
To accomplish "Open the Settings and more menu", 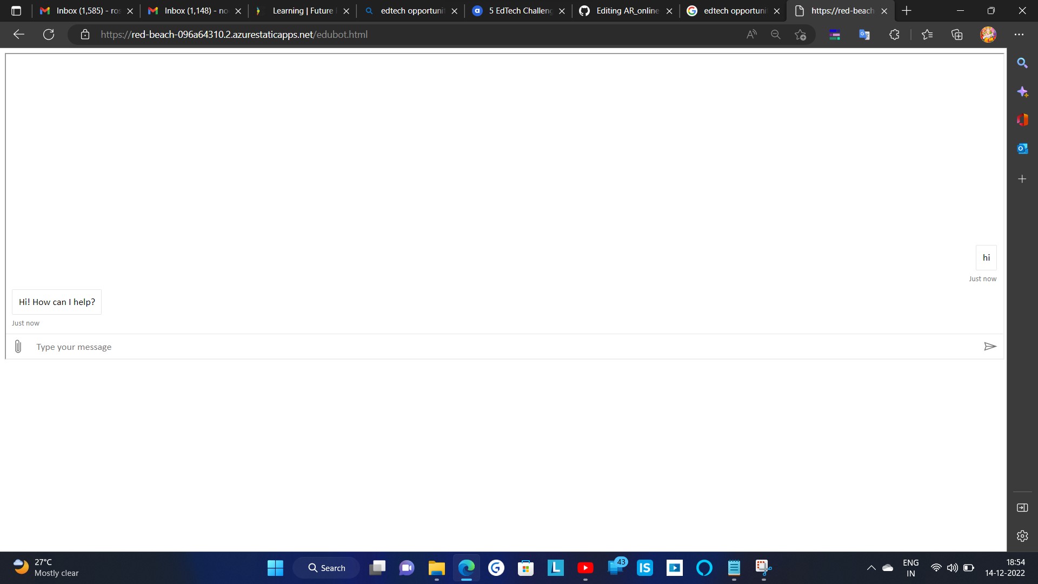I will (x=1020, y=34).
